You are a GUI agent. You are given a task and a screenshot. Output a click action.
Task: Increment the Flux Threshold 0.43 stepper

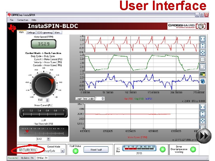click(48, 138)
